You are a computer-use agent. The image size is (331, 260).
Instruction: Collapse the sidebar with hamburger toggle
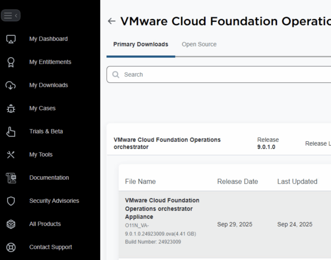tap(11, 15)
